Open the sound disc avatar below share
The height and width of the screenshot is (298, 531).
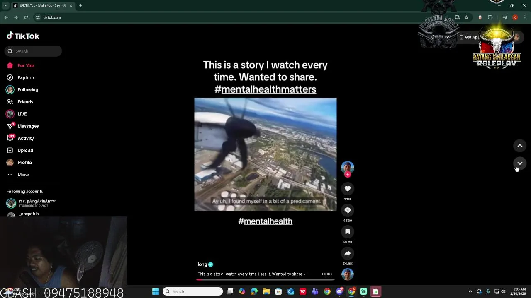coord(348,274)
